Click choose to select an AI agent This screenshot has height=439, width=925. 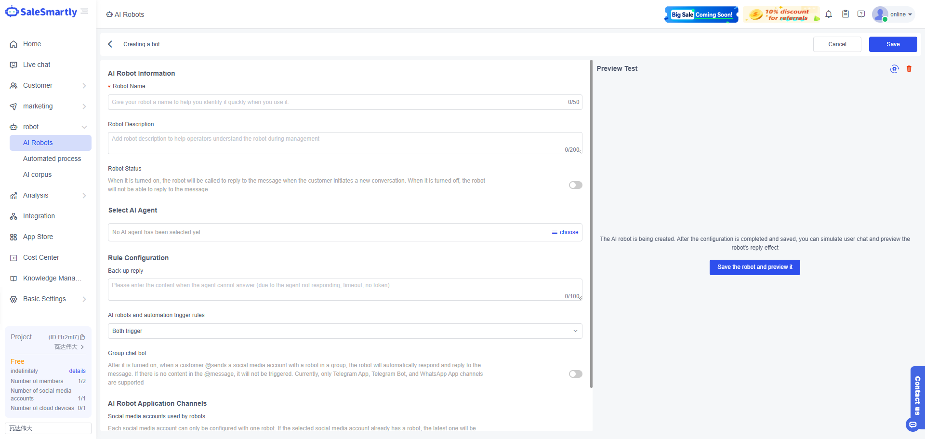pos(565,232)
